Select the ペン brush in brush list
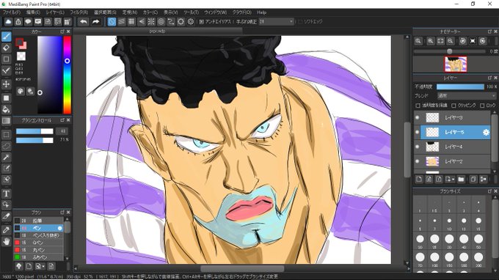Viewport: 499px width, 280px height. [x=38, y=228]
